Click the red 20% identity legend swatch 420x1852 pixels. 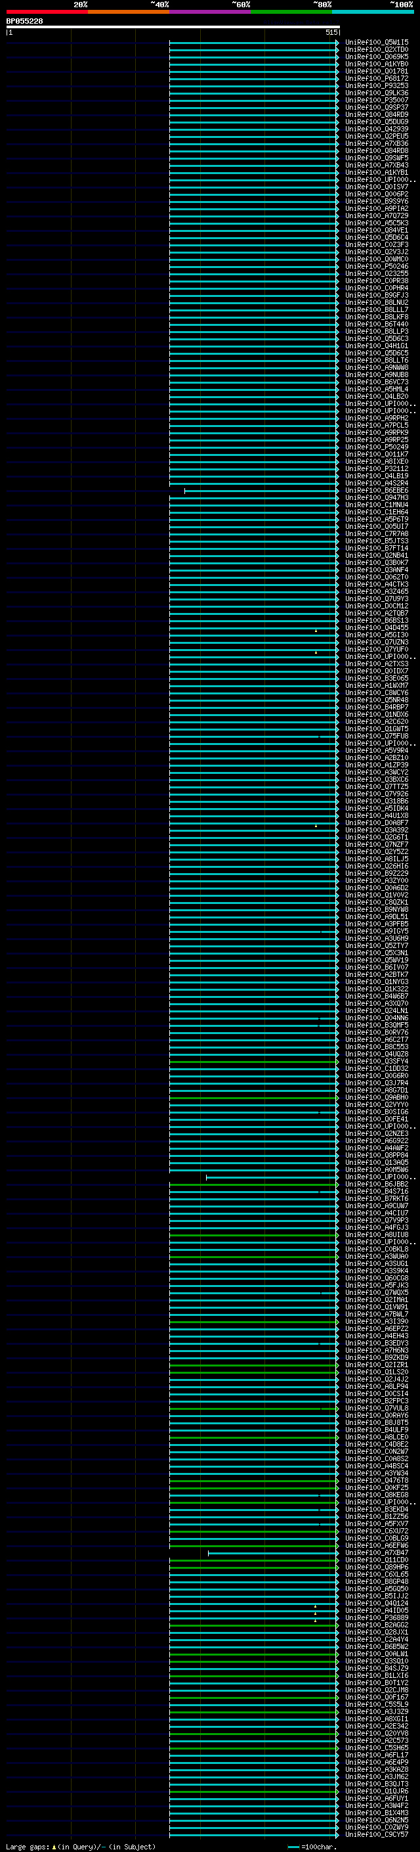pyautogui.click(x=47, y=12)
